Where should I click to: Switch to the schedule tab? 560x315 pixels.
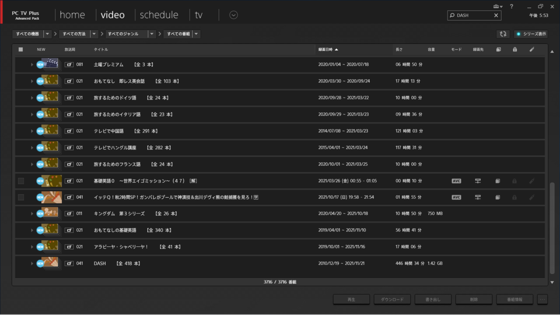[159, 15]
